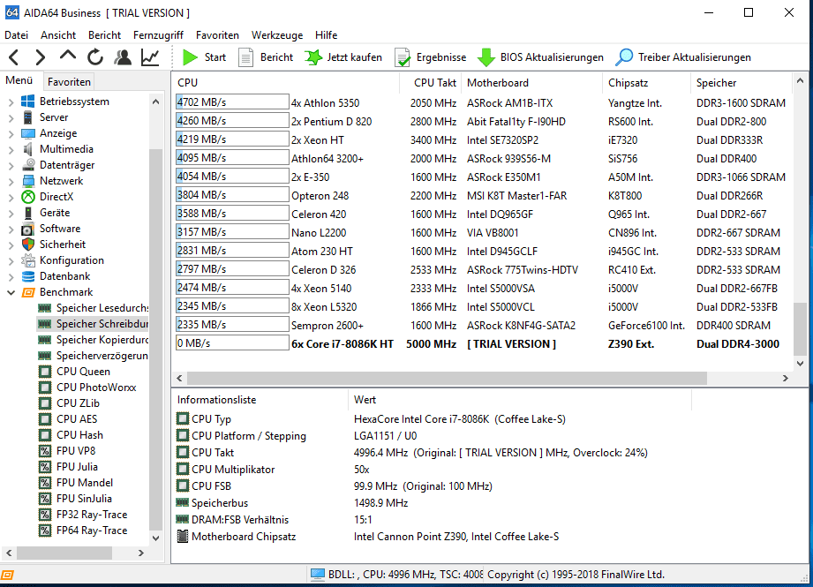Expand the Netzwerk tree node
813x587 pixels.
[x=11, y=181]
